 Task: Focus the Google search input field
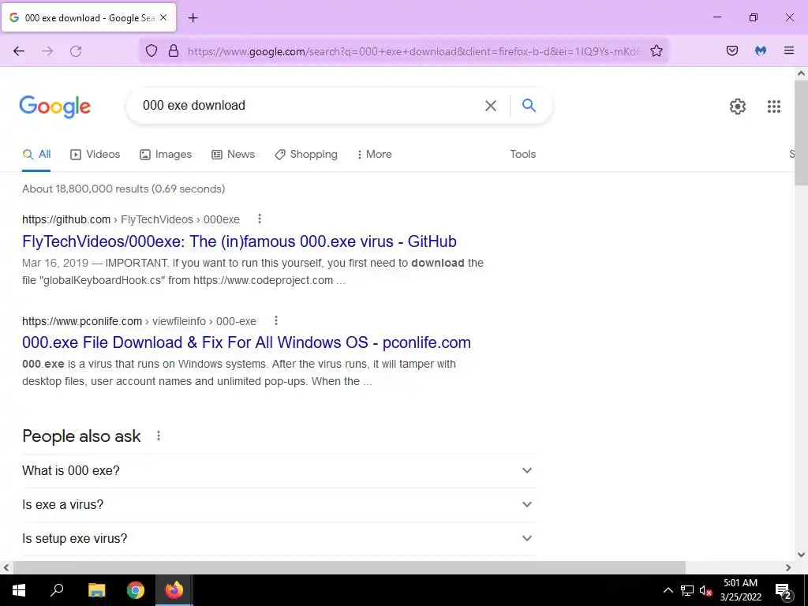tap(309, 106)
